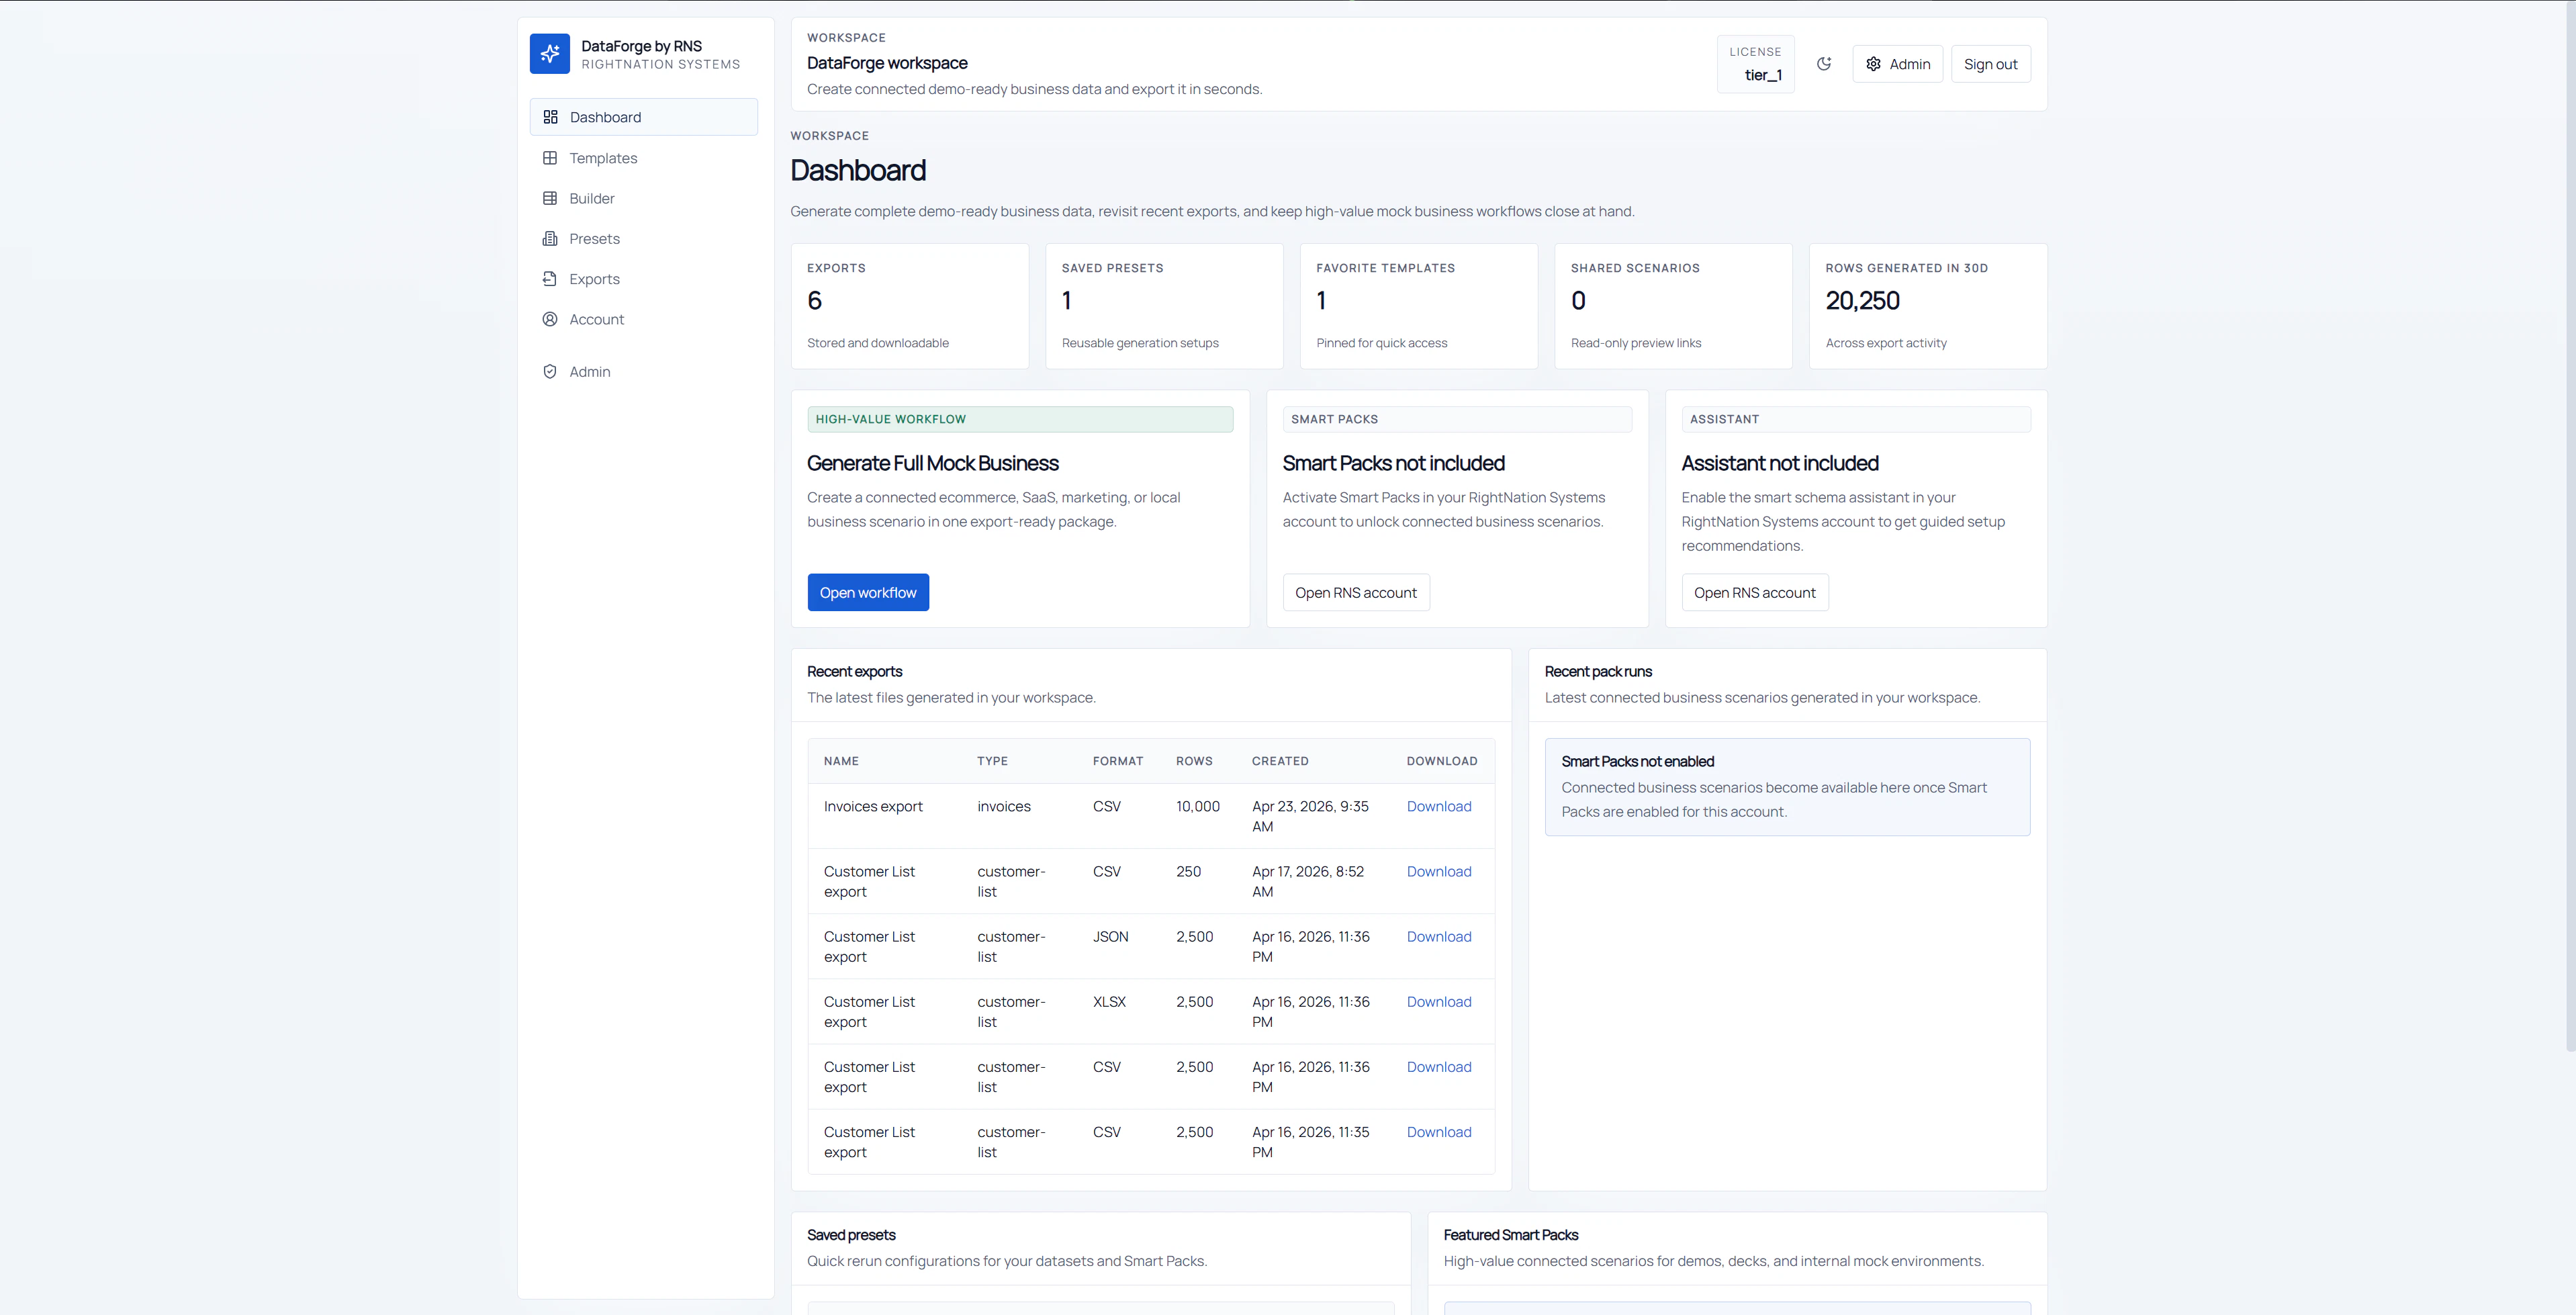The width and height of the screenshot is (2576, 1315).
Task: Sign out of the workspace
Action: [1990, 64]
